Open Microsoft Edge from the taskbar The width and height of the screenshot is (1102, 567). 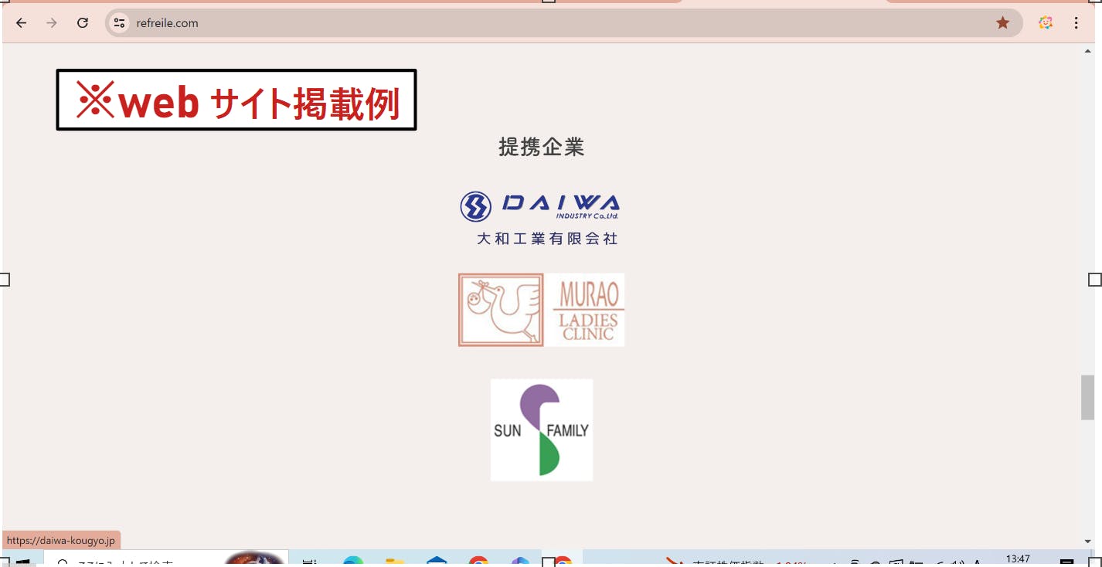pyautogui.click(x=353, y=562)
